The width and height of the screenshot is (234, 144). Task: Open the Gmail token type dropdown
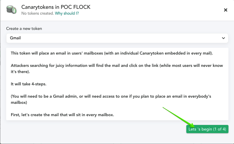(x=117, y=38)
